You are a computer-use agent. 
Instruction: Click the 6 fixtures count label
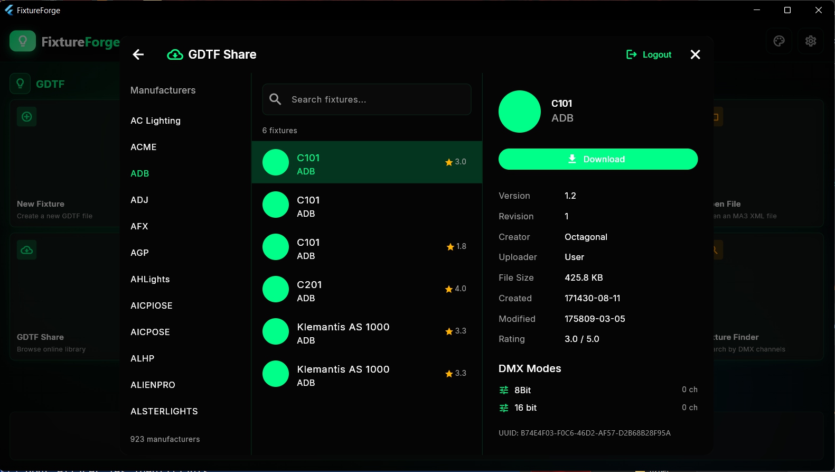tap(280, 131)
